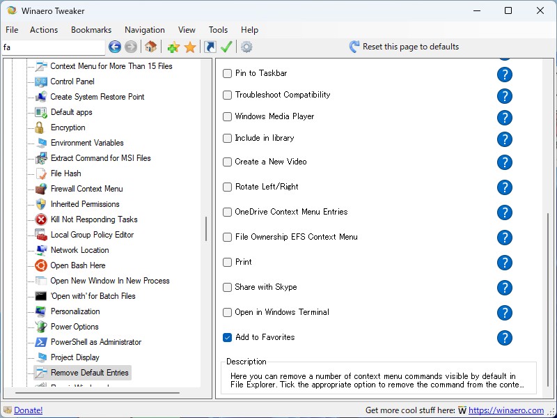Select Project Display tree item
Viewport: 557px width, 418px height.
pos(75,357)
